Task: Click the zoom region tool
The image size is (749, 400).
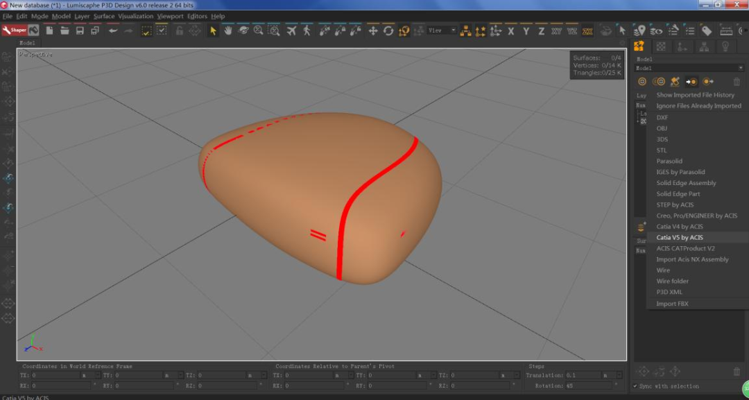Action: [274, 31]
